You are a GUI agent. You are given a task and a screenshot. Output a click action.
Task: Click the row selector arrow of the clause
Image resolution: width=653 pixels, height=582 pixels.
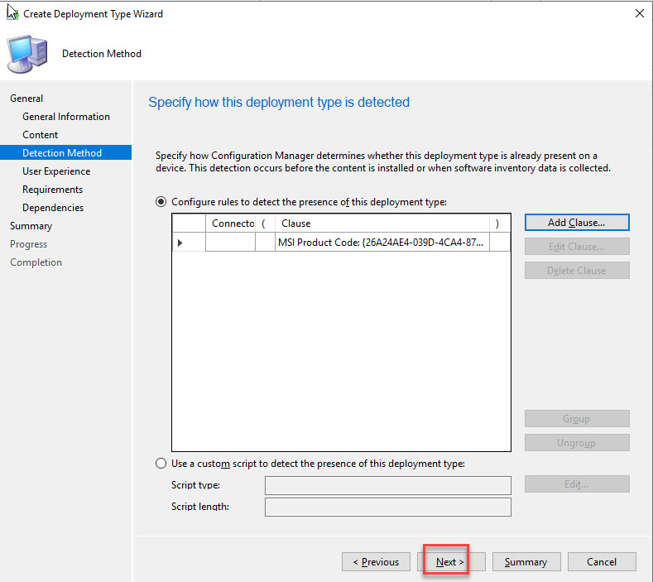pos(181,242)
